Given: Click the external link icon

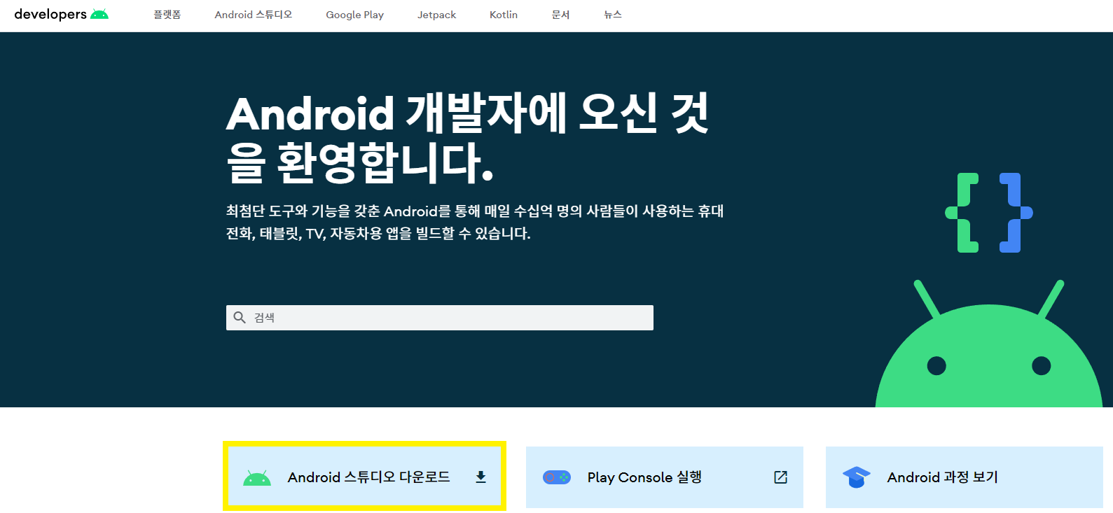Looking at the screenshot, I should pos(781,477).
